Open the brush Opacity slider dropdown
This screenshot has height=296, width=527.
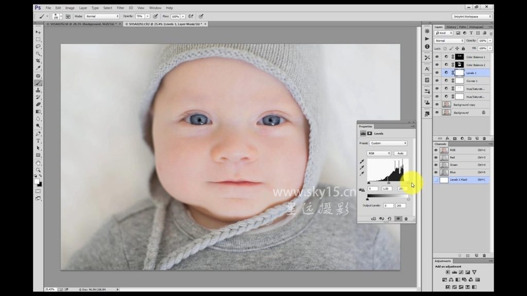(148, 16)
